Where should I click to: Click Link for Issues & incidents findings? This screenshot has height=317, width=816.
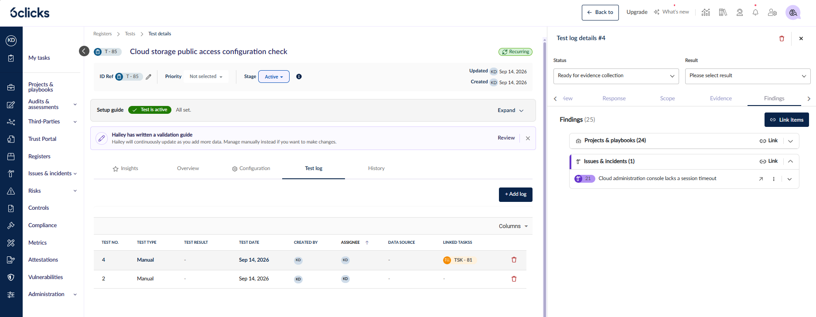pos(768,161)
